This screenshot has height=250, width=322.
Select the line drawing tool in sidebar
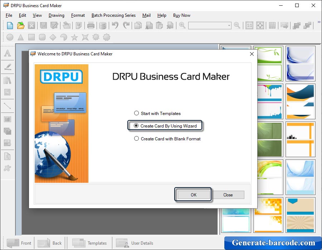pos(8,106)
